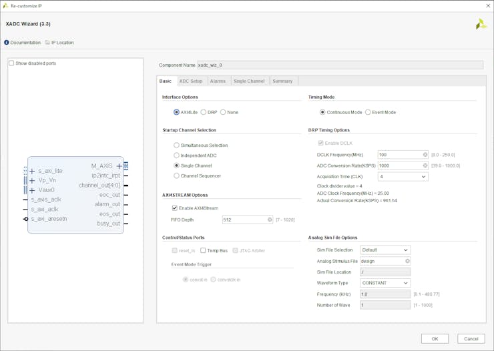
Task: Expand the Waveform Type dropdown
Action: [x=406, y=283]
